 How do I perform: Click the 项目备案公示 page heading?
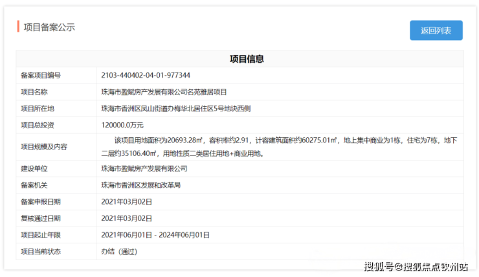pyautogui.click(x=49, y=27)
